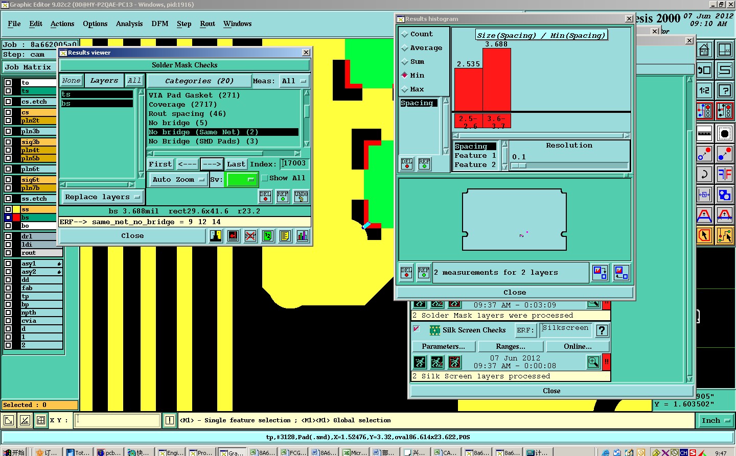Select the Average radio option

405,48
